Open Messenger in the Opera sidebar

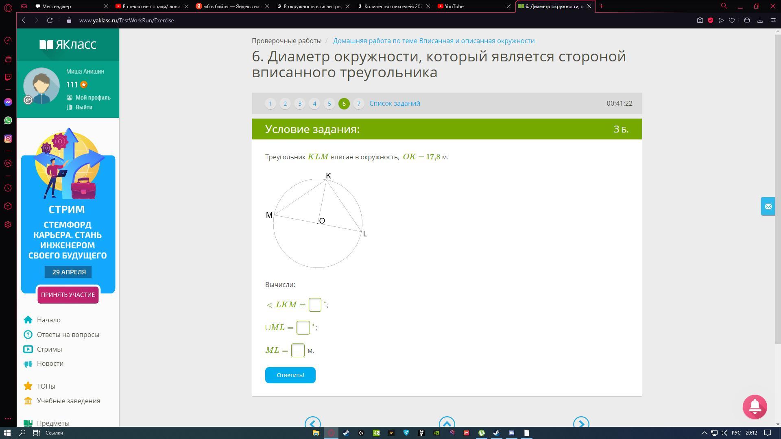tap(8, 102)
